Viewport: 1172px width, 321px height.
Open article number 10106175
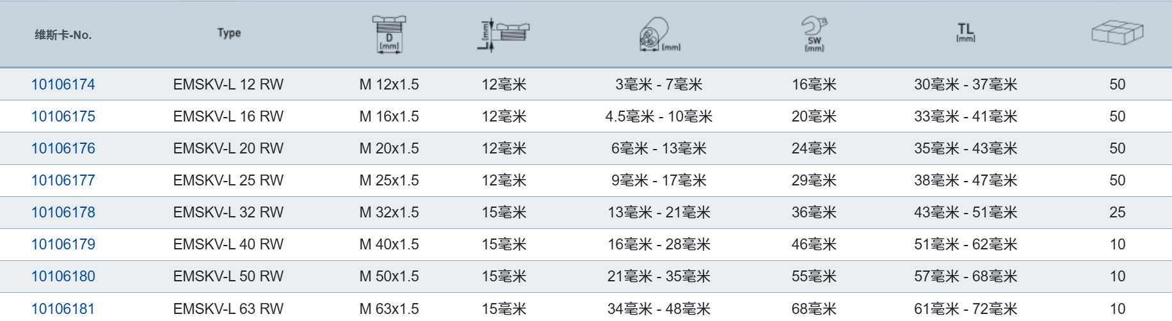click(63, 116)
